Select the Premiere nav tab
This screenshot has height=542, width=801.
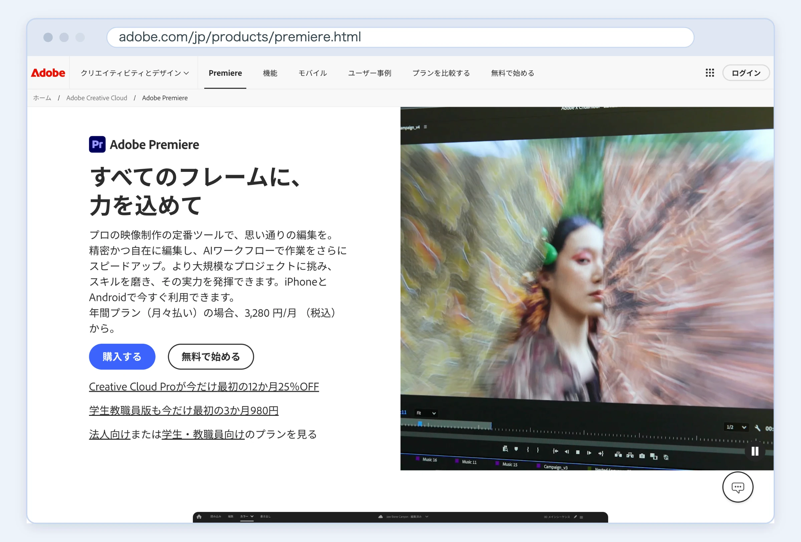coord(225,73)
